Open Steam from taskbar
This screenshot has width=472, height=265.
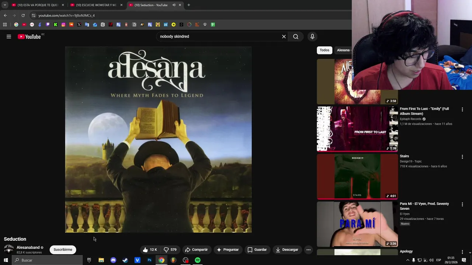125,260
